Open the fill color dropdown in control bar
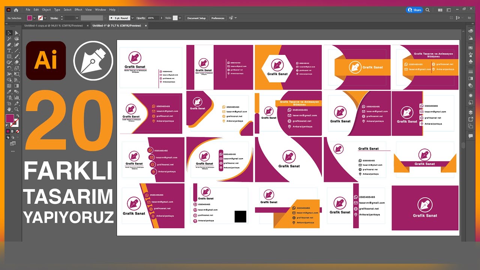The width and height of the screenshot is (480, 270). click(x=34, y=18)
